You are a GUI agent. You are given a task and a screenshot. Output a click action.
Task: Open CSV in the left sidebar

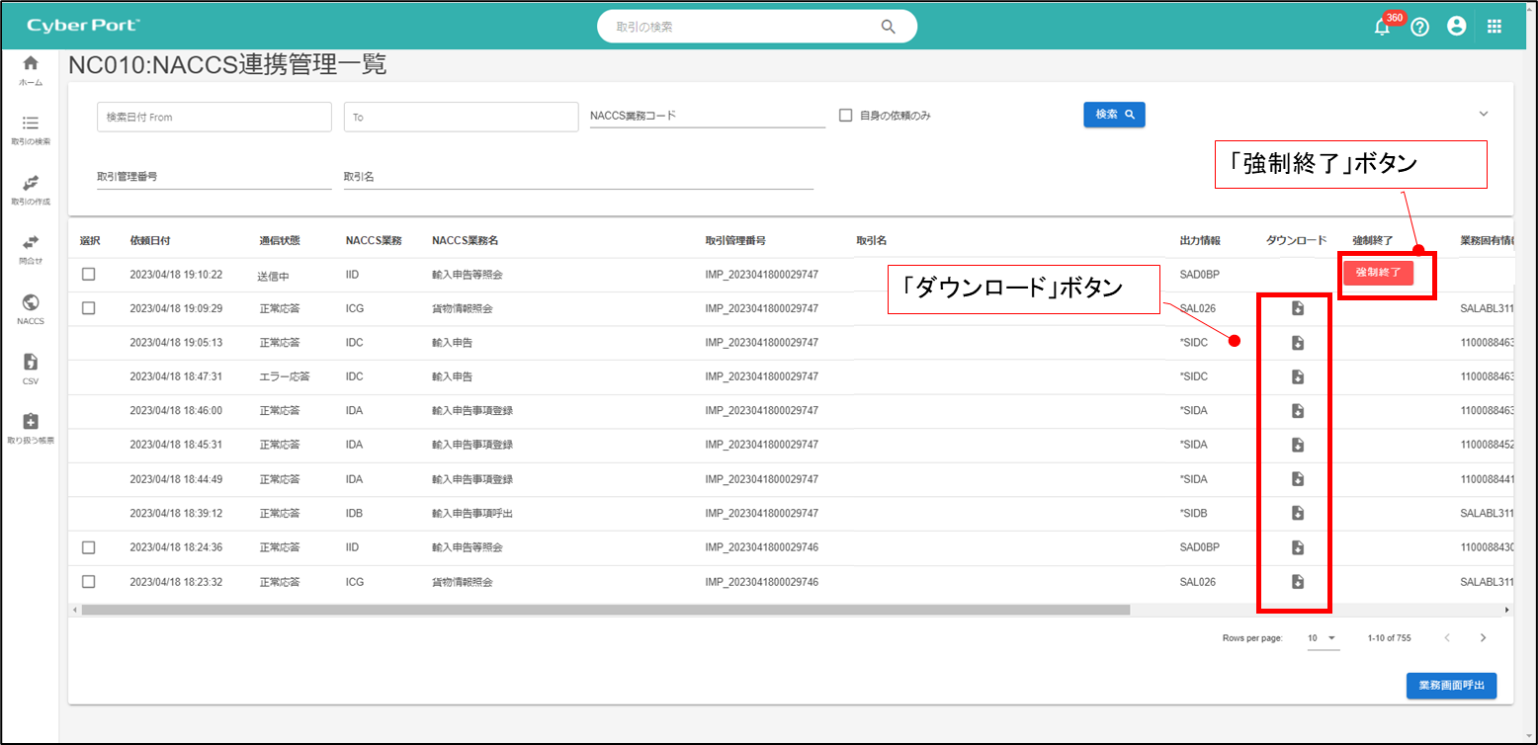(31, 367)
